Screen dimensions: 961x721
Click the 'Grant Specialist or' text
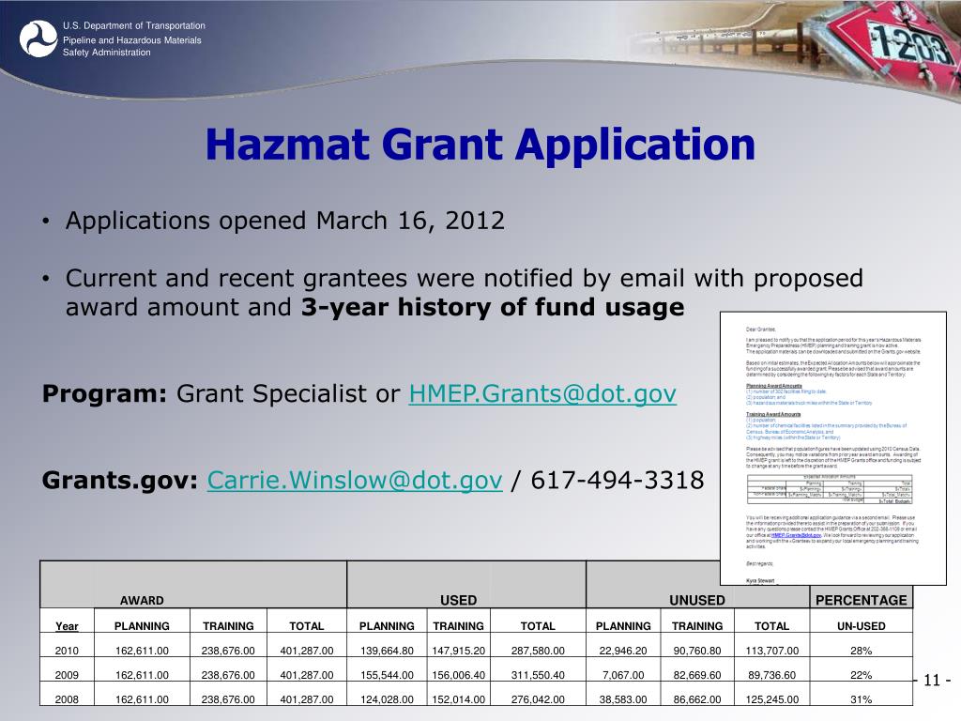[288, 393]
